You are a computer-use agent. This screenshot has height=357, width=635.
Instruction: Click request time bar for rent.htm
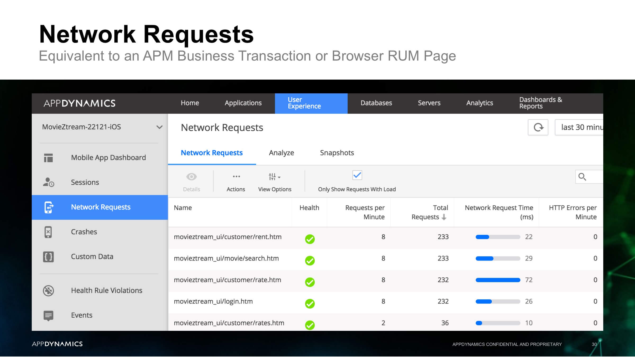click(498, 237)
